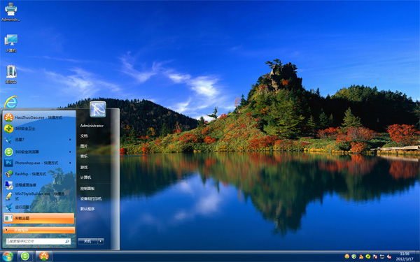Viewport: 420px width, 262px height.
Task: Click the 运行迅雷7 bird icon
Action: coord(8,207)
